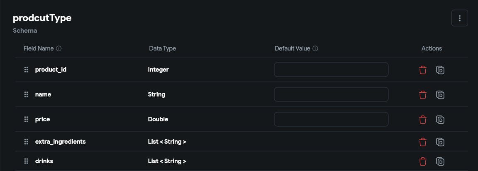This screenshot has height=171, width=478.
Task: Click the product_id default value input
Action: click(x=331, y=70)
